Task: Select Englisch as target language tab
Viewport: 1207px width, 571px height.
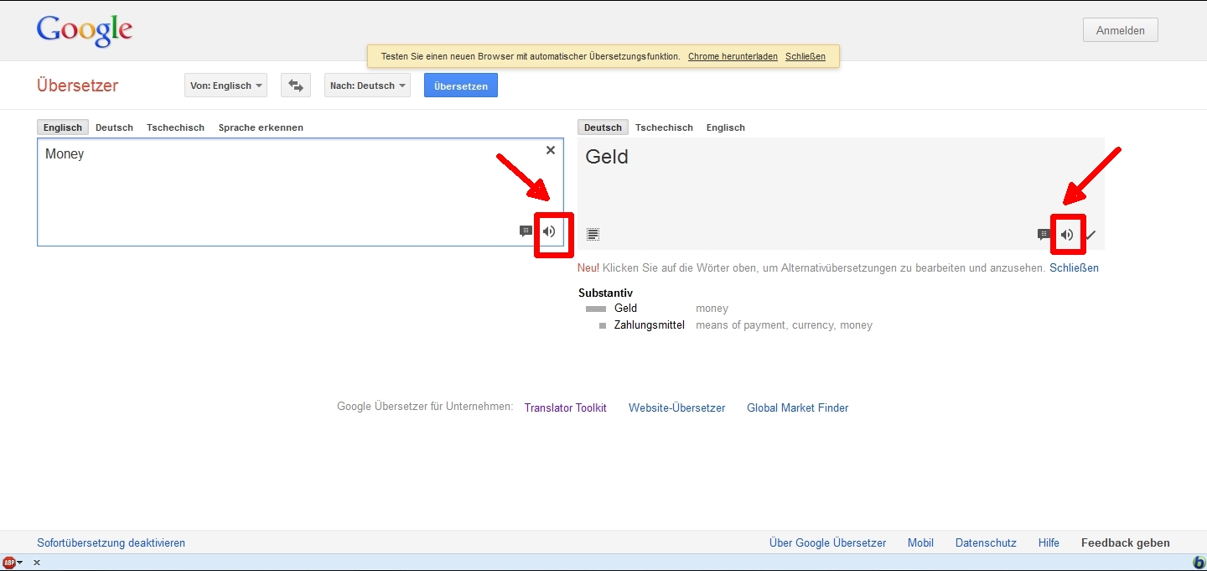Action: [x=725, y=127]
